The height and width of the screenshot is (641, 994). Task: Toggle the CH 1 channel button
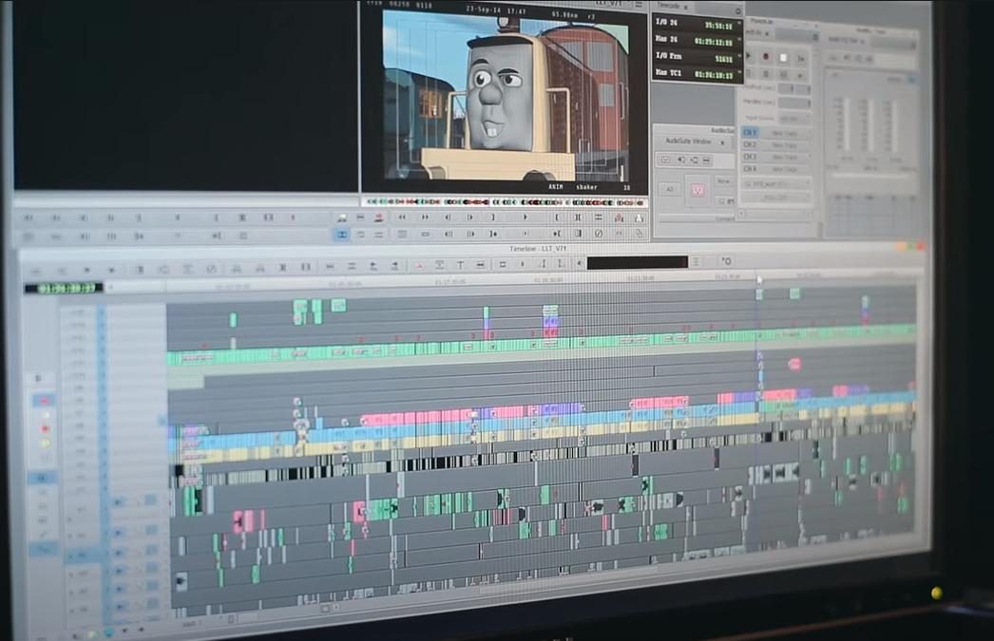[x=750, y=132]
